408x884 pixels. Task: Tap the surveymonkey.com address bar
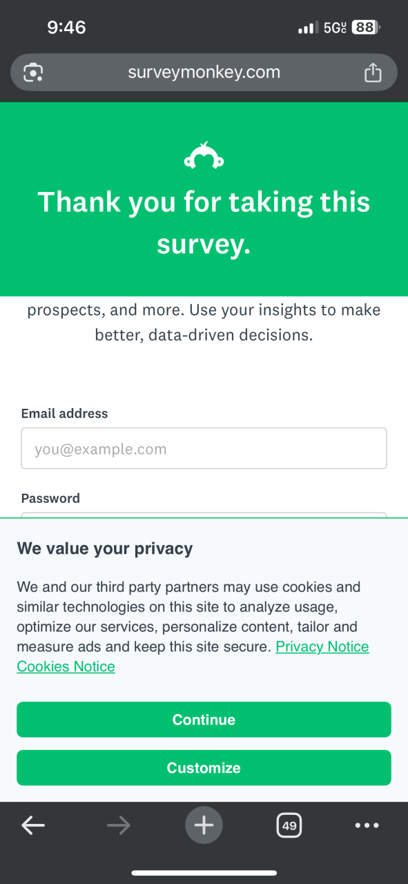tap(204, 72)
